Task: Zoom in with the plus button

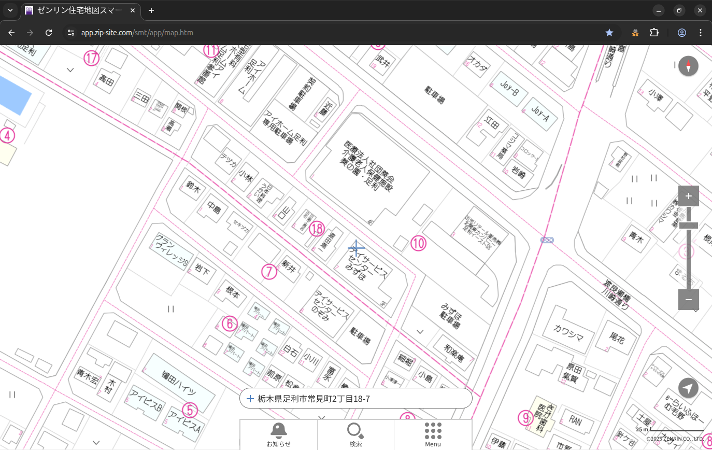Action: coord(688,196)
